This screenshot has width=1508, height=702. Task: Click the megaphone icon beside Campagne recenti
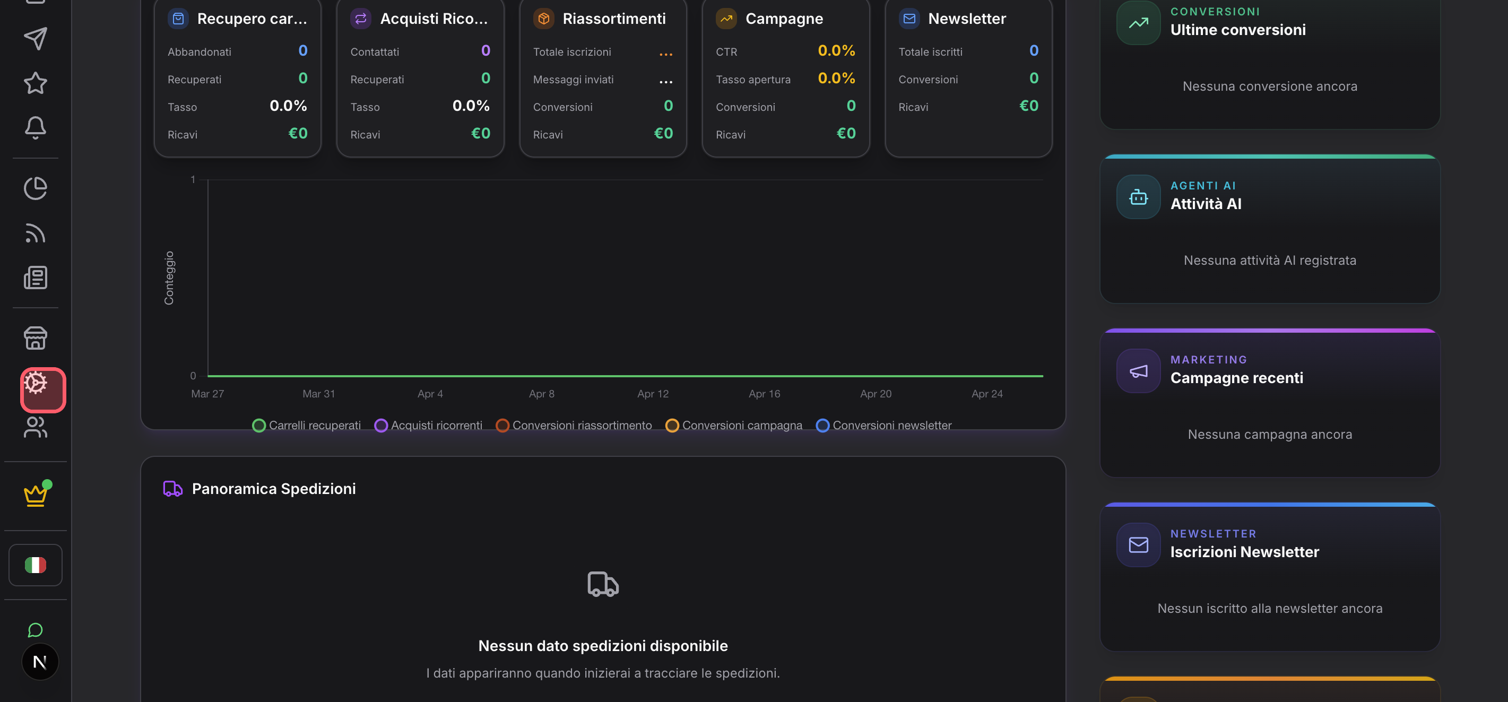1138,370
